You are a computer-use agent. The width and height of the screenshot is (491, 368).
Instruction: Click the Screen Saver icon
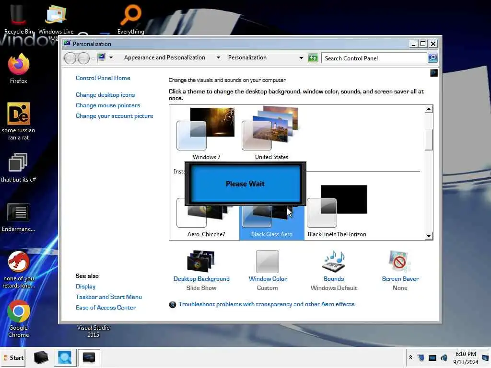(x=400, y=261)
